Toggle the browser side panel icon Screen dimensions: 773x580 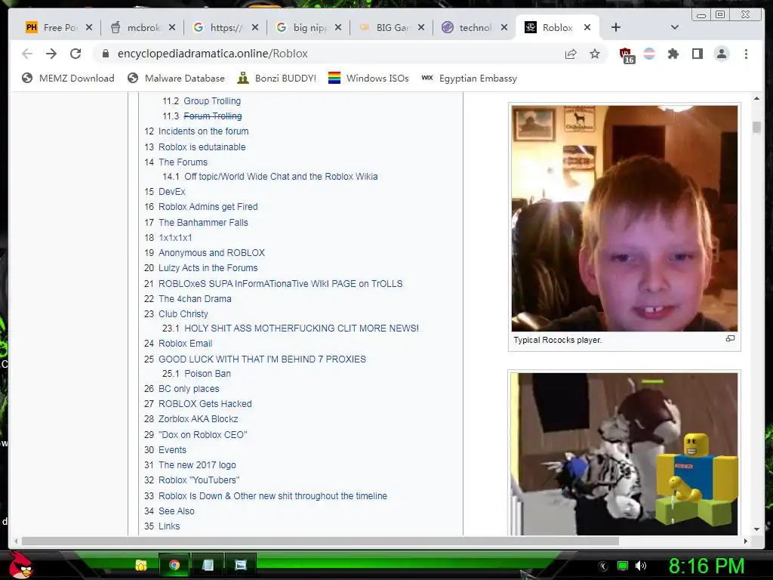pyautogui.click(x=697, y=54)
